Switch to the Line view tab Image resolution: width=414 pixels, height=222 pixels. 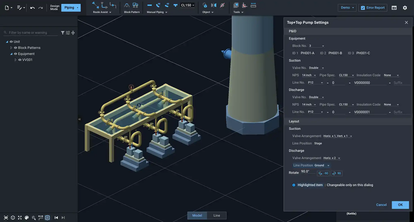216,215
